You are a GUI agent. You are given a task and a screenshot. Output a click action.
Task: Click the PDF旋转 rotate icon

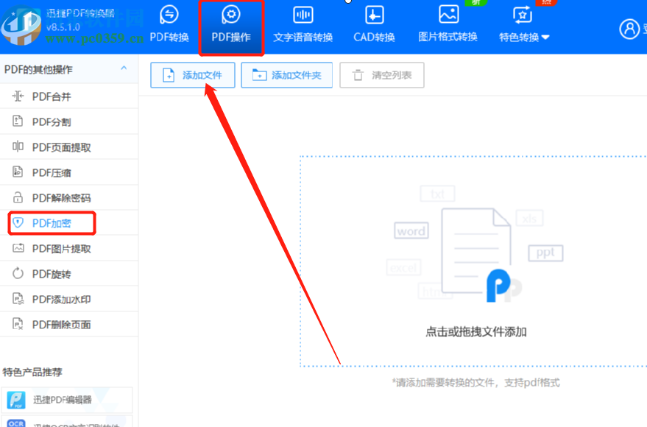pos(18,273)
